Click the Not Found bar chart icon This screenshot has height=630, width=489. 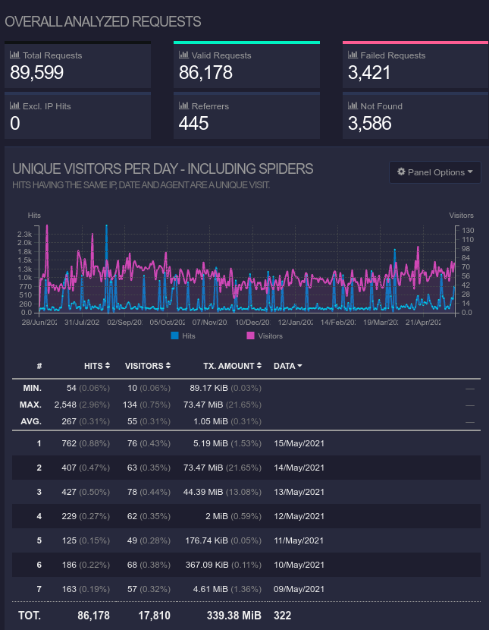pos(353,106)
